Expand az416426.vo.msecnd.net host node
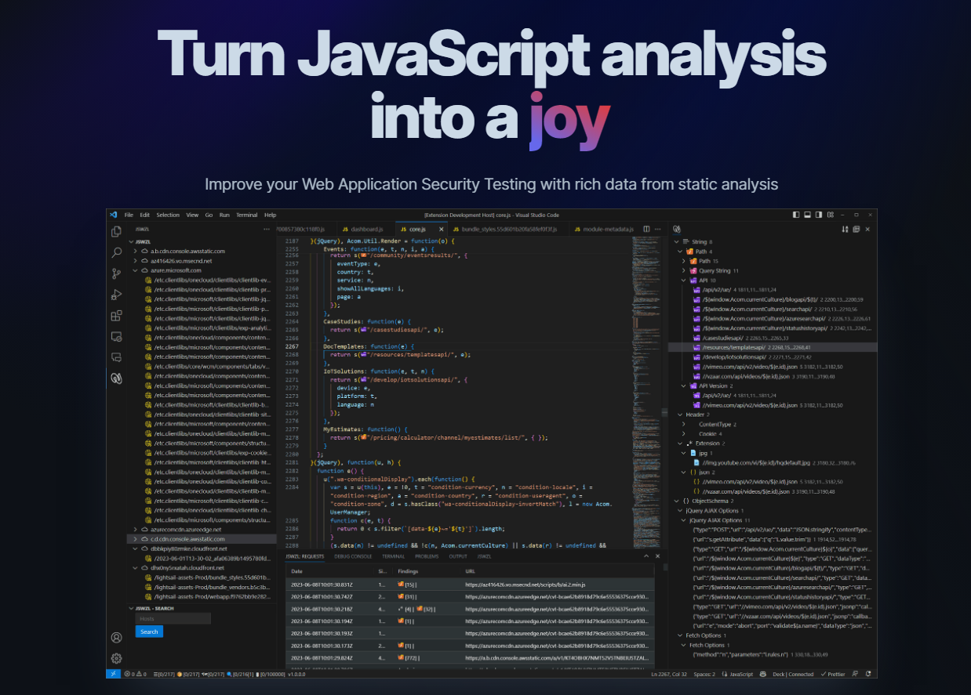971x695 pixels. click(135, 261)
